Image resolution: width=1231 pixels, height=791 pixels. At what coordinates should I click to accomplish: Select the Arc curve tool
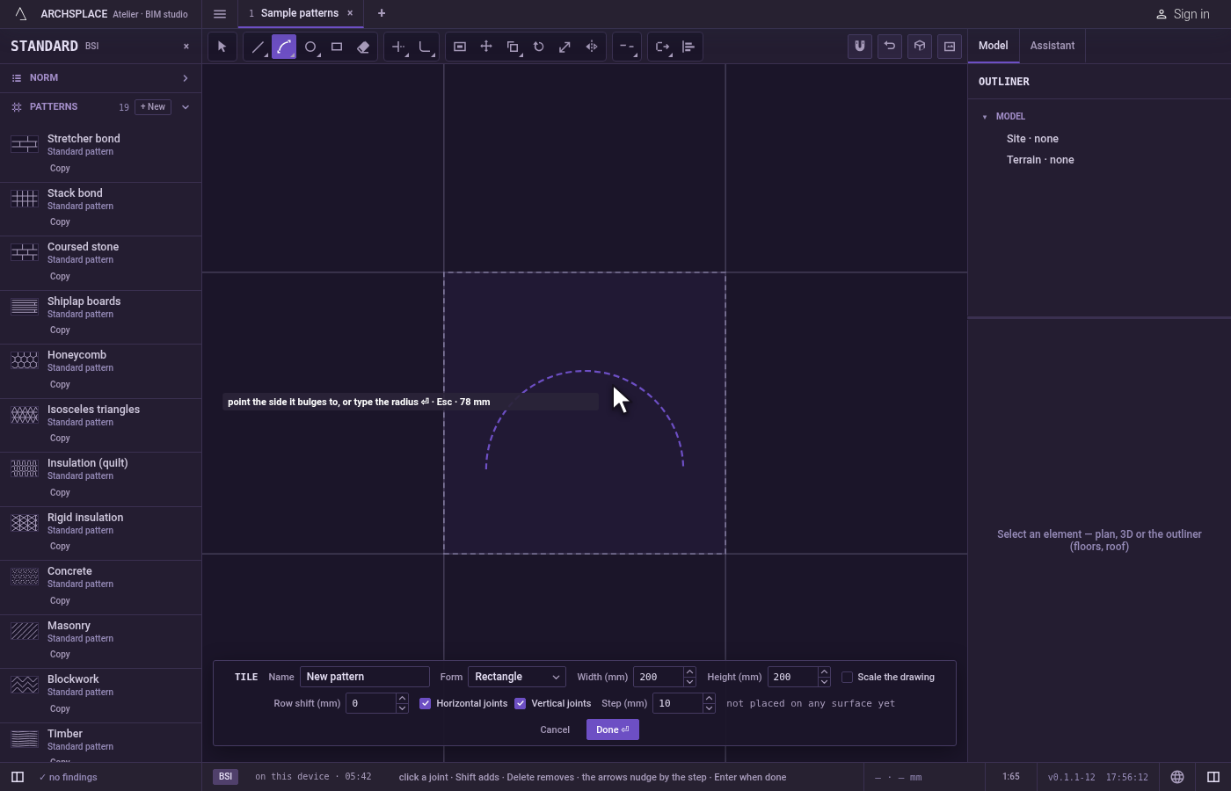[284, 47]
